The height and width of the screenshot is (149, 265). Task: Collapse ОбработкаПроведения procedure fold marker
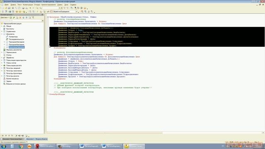tap(48, 17)
